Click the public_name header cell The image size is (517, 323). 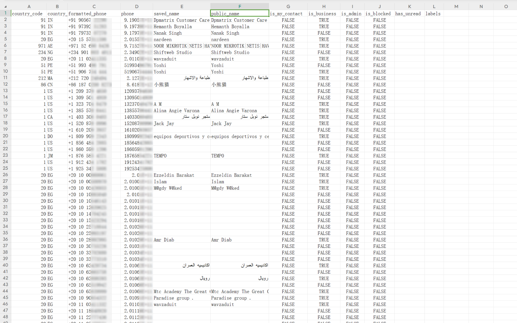coord(240,14)
